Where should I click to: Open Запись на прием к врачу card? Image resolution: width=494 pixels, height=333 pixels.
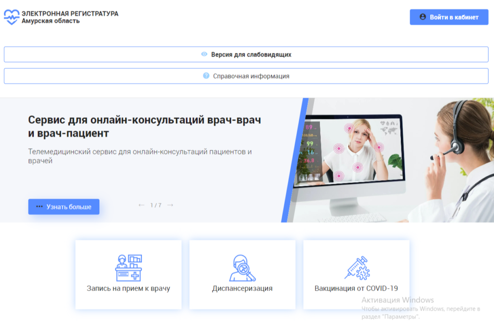point(128,274)
